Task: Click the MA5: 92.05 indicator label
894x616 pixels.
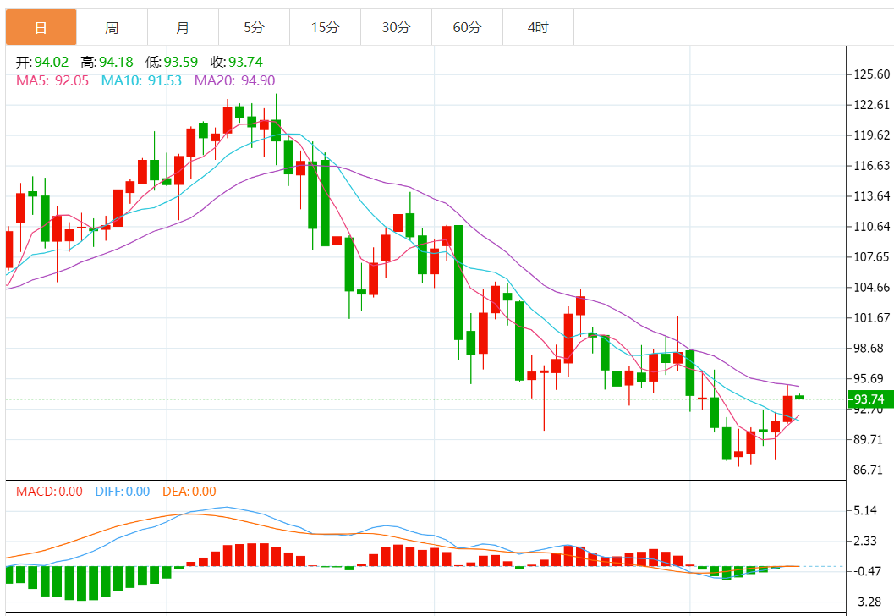Action: [52, 80]
